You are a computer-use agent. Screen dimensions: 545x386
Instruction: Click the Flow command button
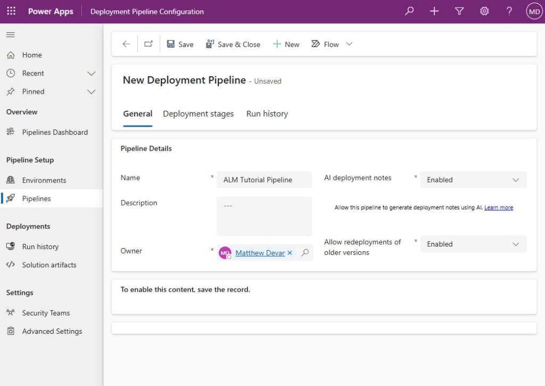click(325, 44)
